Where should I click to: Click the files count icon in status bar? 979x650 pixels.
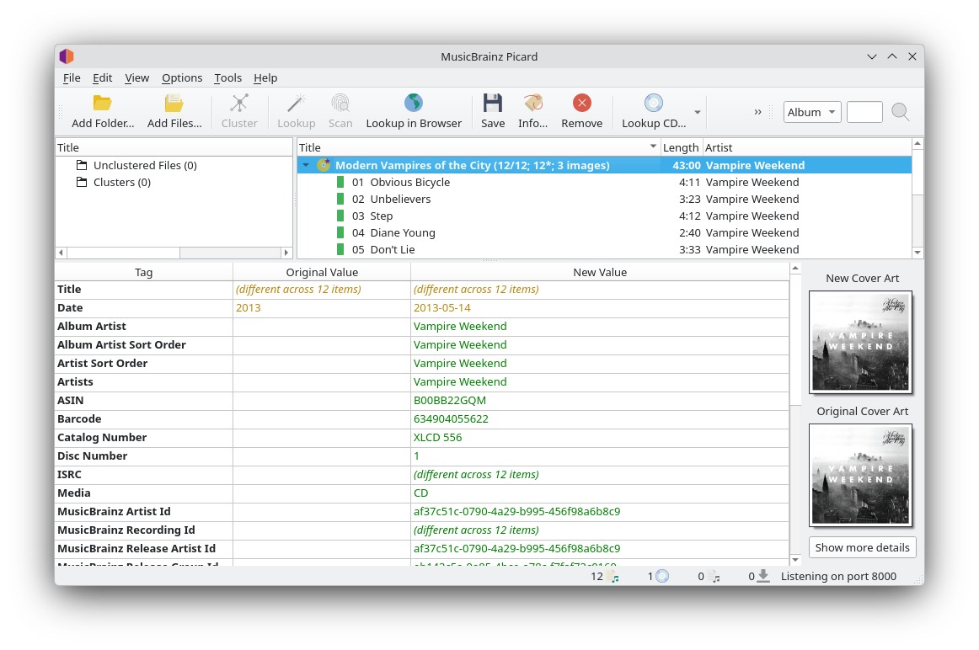[x=613, y=577]
